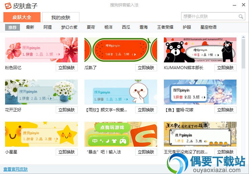Open the 【雨欣】颜文字 skin thumbnail
Image resolution: width=249 pixels, height=174 pixels.
(121, 92)
